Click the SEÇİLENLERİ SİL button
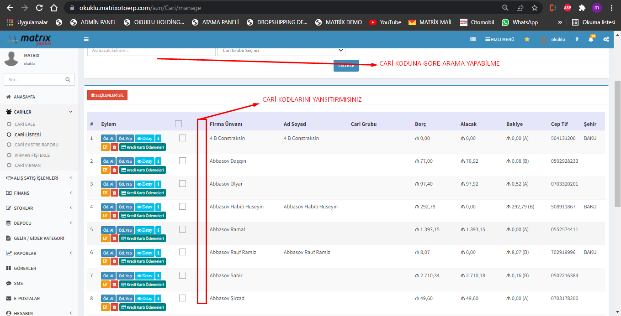This screenshot has height=316, width=621. click(107, 95)
